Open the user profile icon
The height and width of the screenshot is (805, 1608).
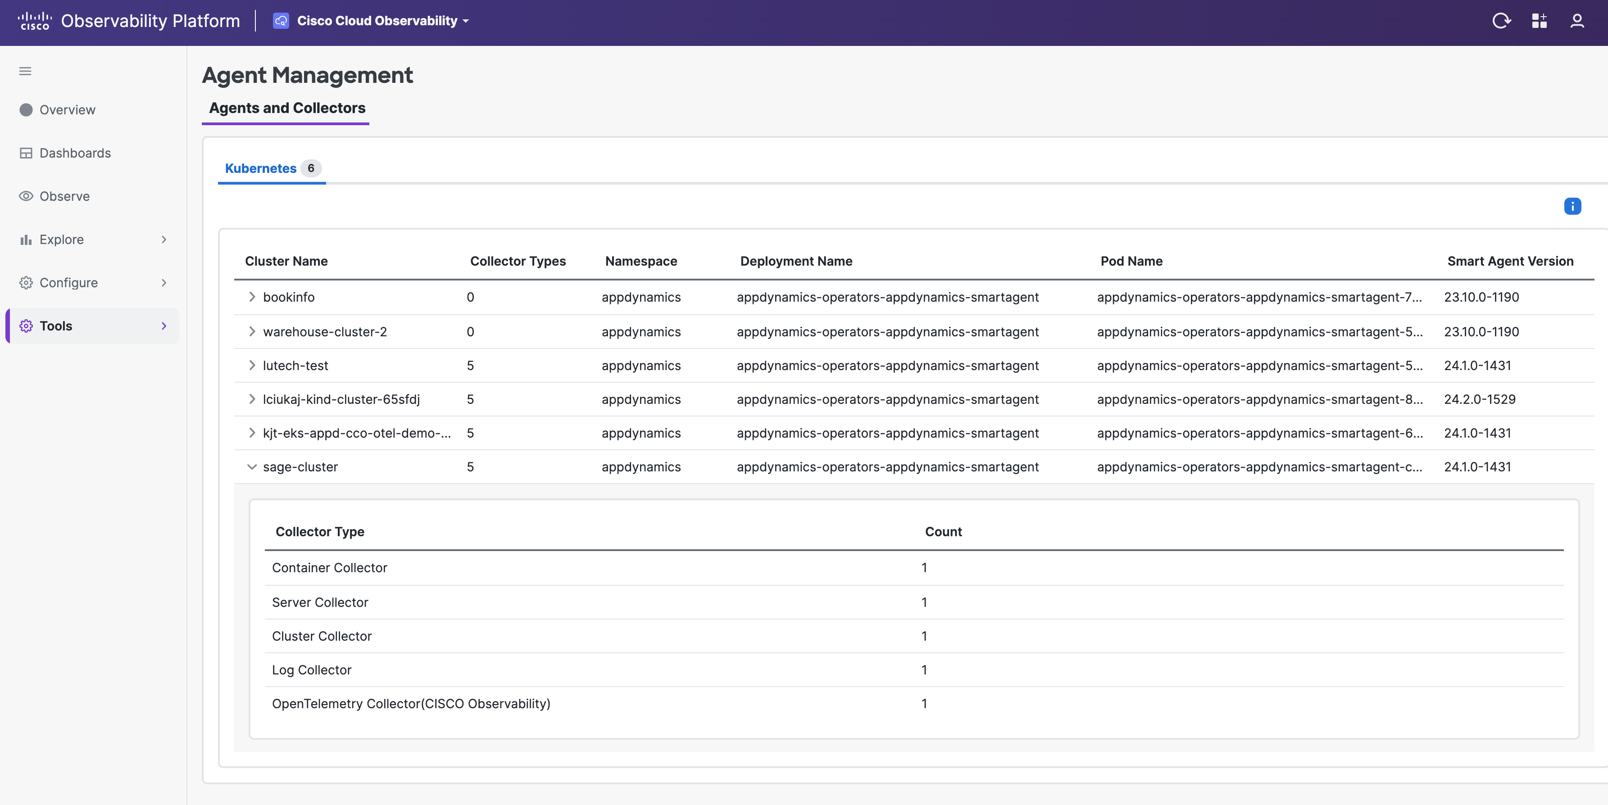point(1577,21)
